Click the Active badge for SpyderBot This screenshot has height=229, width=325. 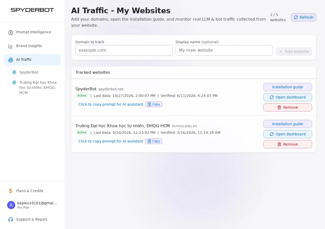tap(82, 96)
